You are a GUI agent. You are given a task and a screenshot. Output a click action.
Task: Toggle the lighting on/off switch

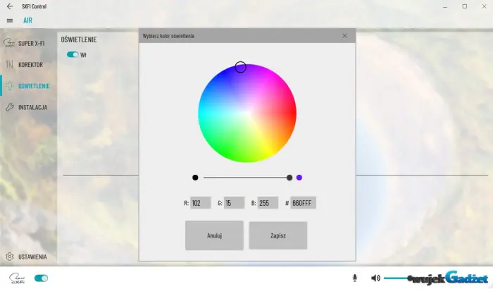(x=73, y=54)
